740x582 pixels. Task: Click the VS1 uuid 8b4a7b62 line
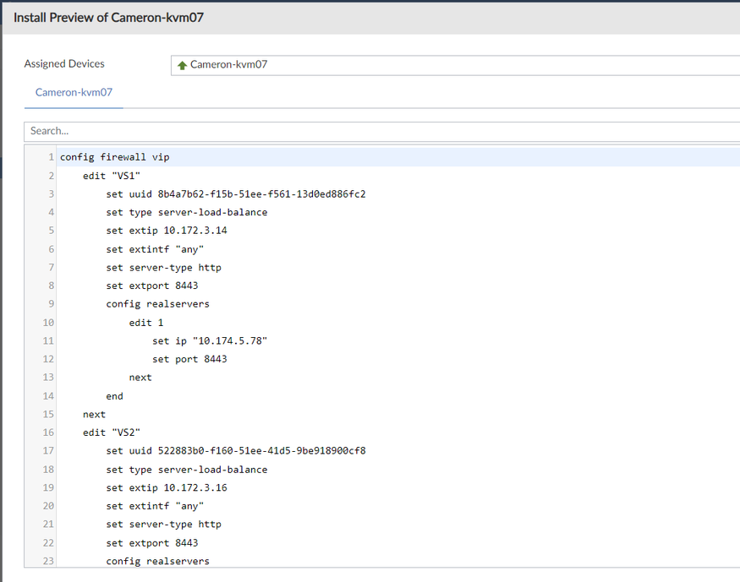(235, 194)
